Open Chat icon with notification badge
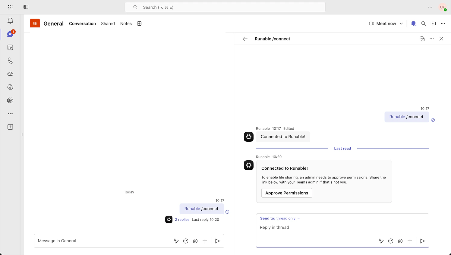Viewport: 451px width, 255px height. point(10,34)
